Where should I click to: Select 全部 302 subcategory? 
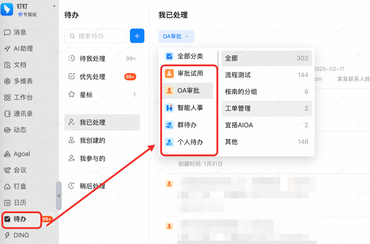(x=266, y=58)
